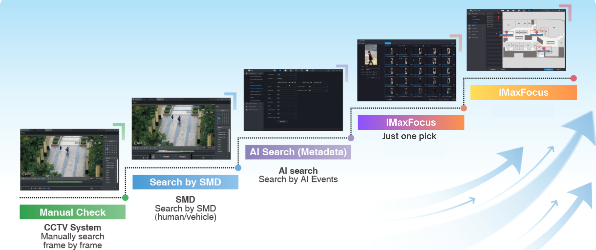Open the Alarm Type dropdown in AI form

287,117
